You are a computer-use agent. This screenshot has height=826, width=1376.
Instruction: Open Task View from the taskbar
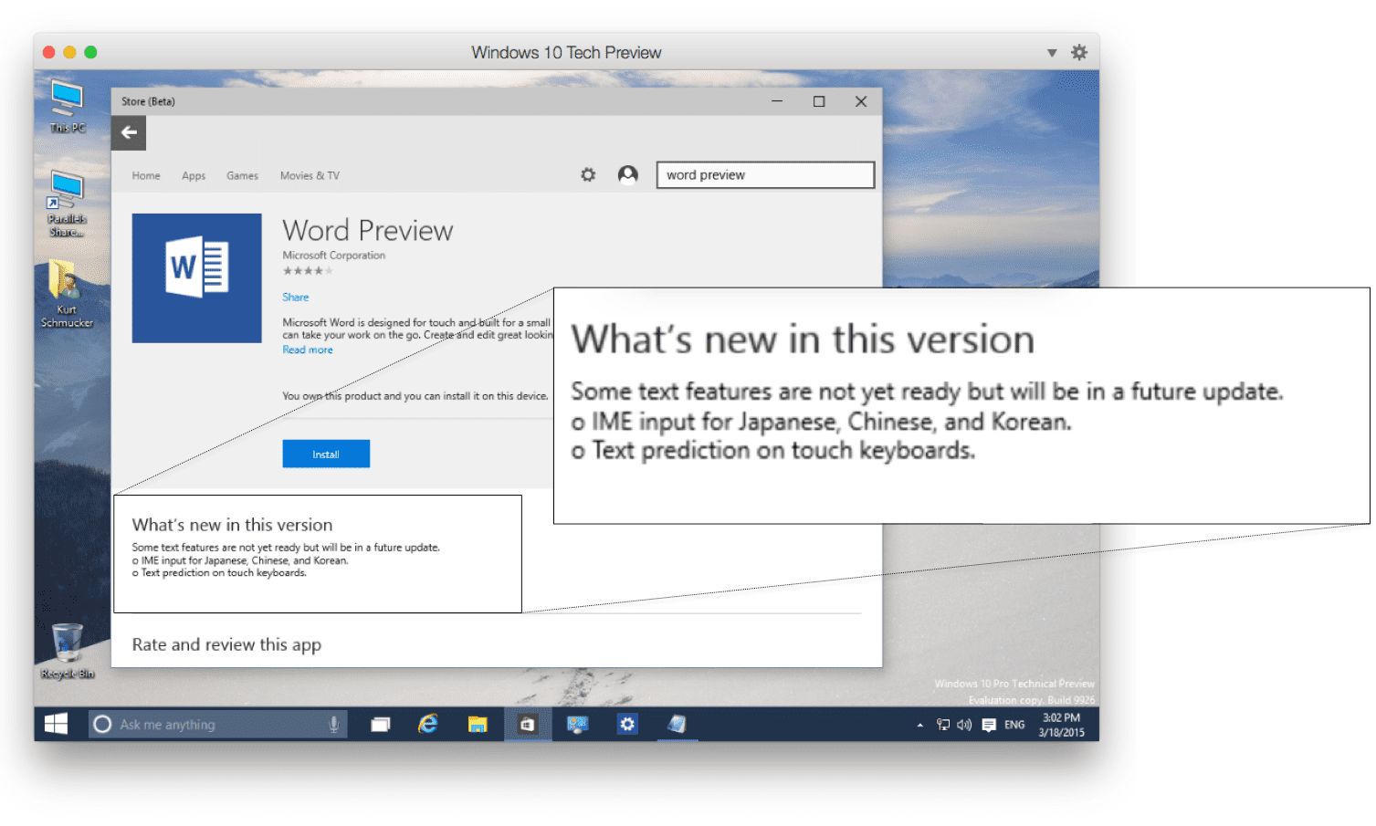tap(381, 724)
